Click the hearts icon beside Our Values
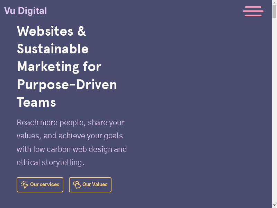 tap(77, 185)
